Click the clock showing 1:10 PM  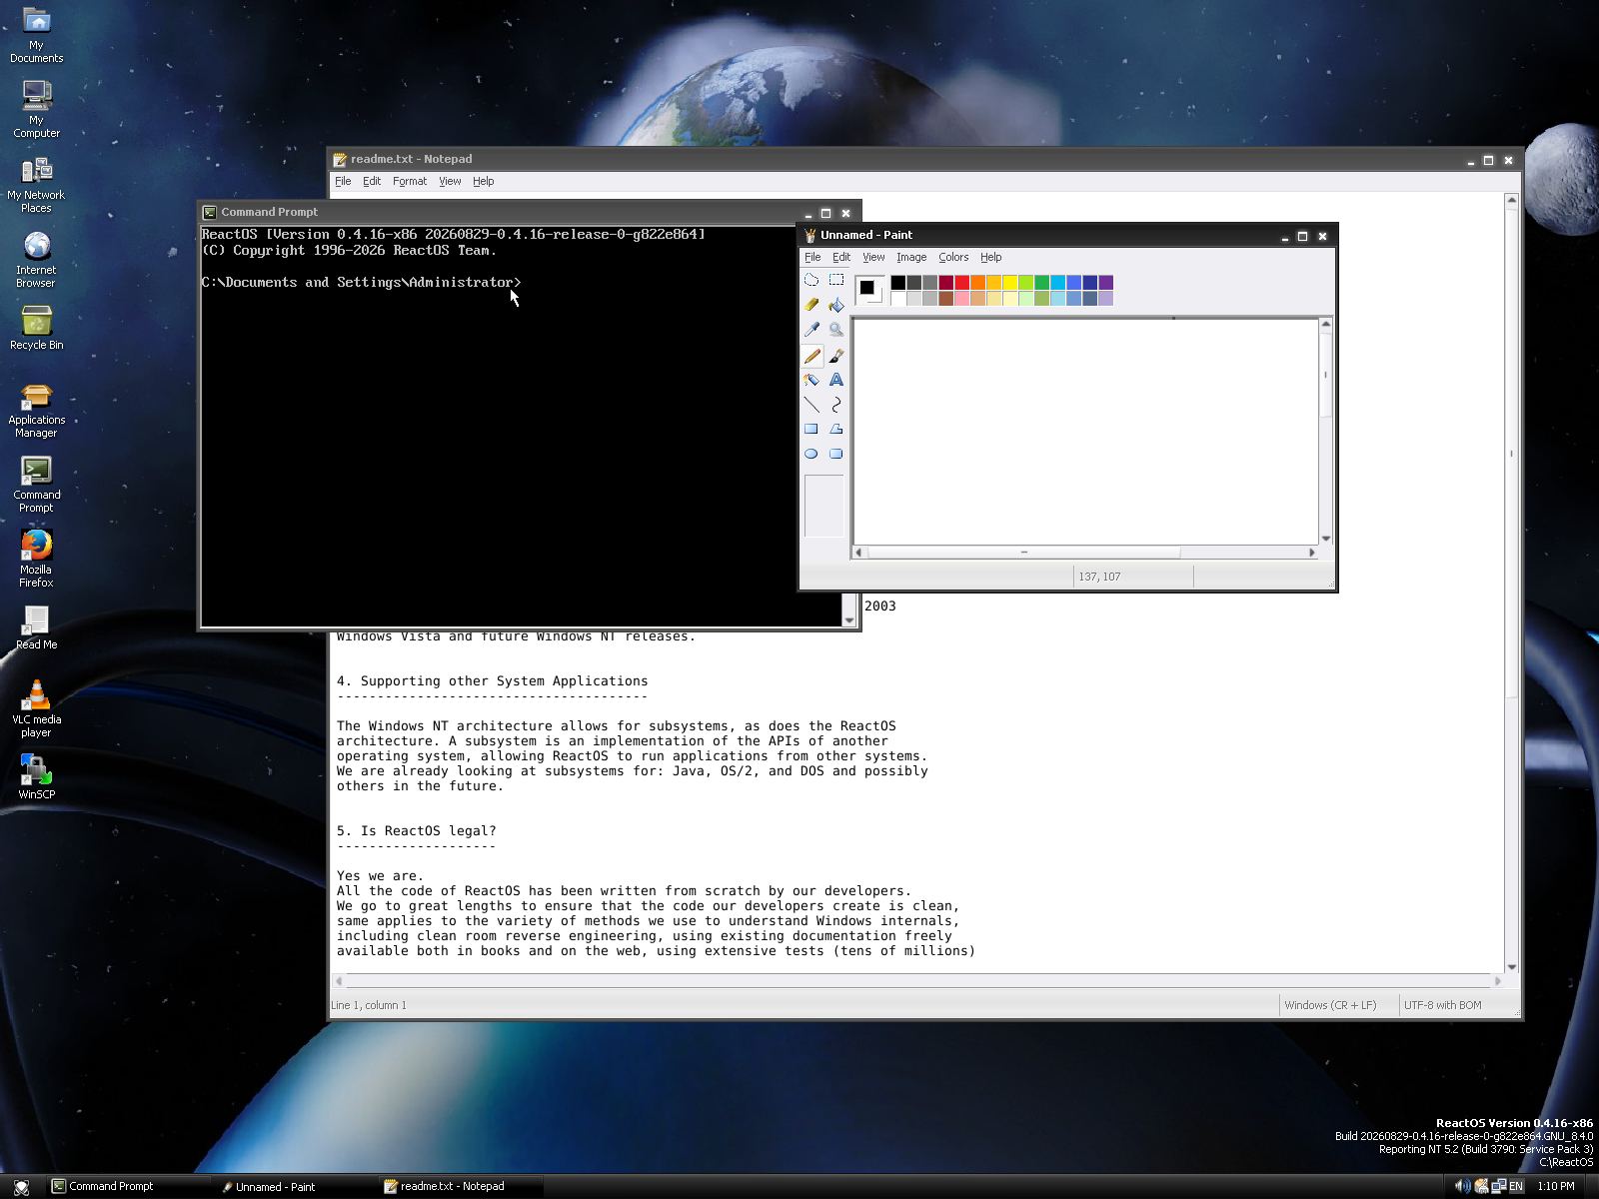tap(1556, 1186)
